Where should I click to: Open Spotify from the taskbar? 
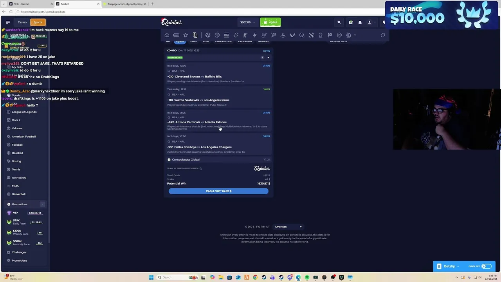(x=307, y=277)
